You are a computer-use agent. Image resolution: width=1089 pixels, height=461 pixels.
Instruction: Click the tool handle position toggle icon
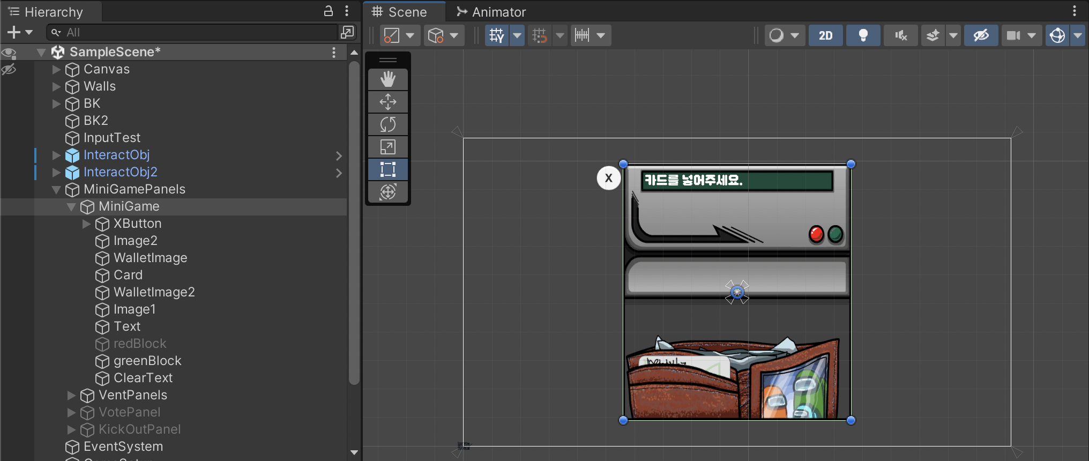[x=392, y=35]
